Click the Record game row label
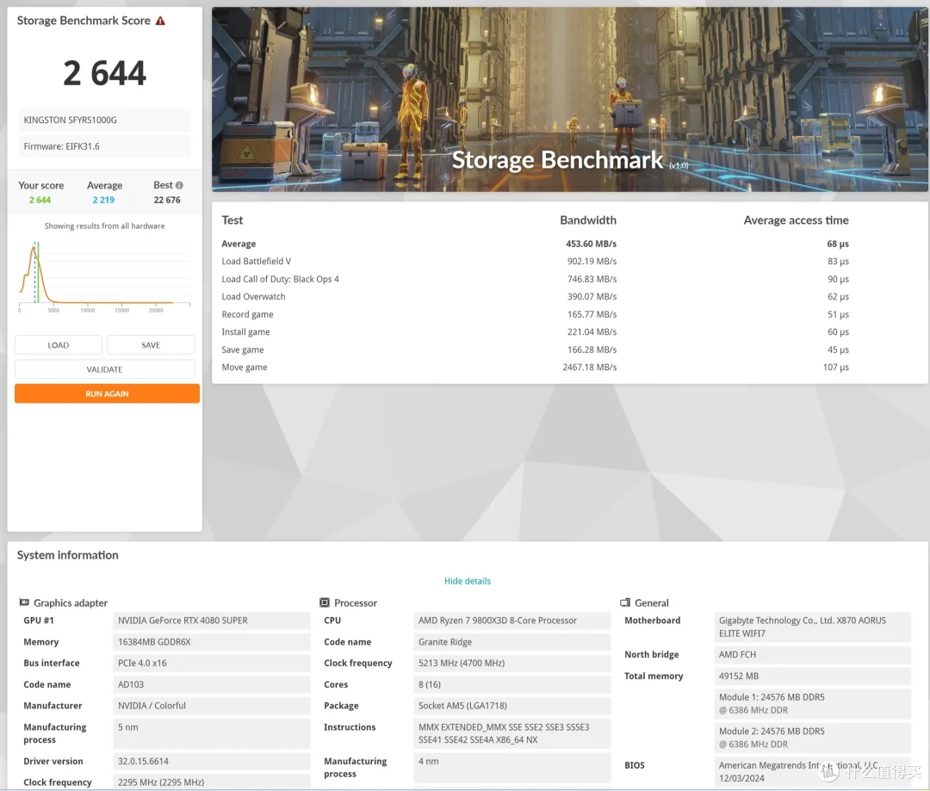The height and width of the screenshot is (791, 930). click(x=247, y=314)
